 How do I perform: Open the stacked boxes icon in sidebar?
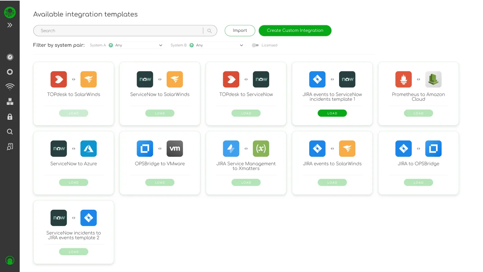click(10, 102)
